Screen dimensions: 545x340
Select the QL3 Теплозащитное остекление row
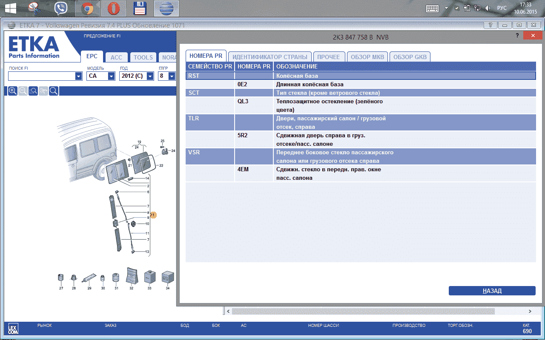pos(361,105)
